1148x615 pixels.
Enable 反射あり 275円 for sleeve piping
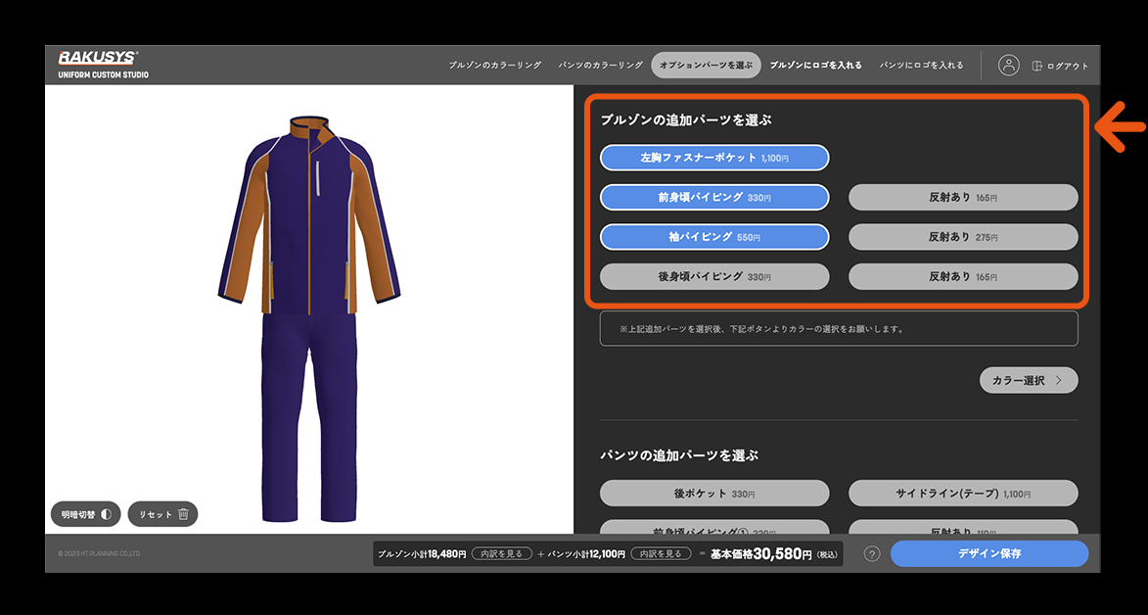[x=962, y=237]
